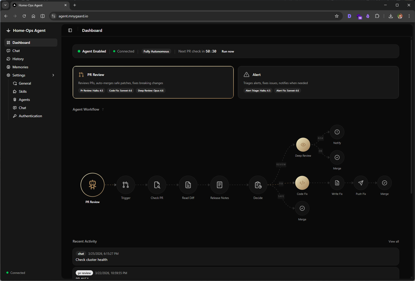
Task: Open General settings
Action: pyautogui.click(x=34, y=83)
